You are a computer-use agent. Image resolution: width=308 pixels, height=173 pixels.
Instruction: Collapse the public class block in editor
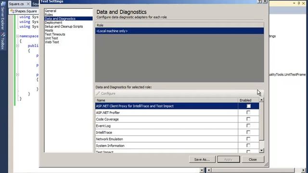pos(17,46)
